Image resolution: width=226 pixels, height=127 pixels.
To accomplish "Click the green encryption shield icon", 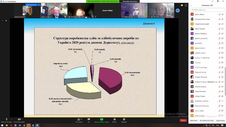I will tap(6, 21).
